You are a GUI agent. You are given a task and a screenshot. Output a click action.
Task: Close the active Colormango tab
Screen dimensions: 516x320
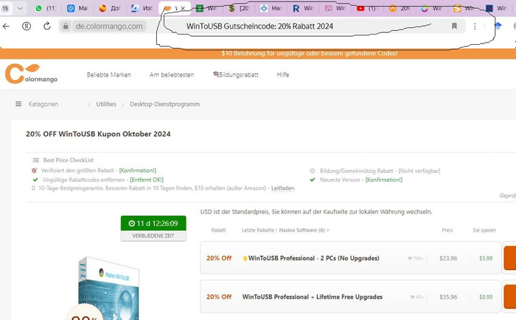[183, 9]
